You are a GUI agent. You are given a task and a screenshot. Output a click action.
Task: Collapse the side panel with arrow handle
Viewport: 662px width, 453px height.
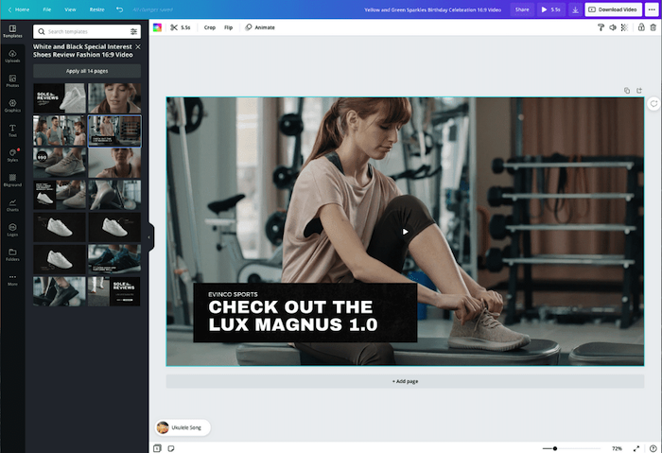point(149,237)
